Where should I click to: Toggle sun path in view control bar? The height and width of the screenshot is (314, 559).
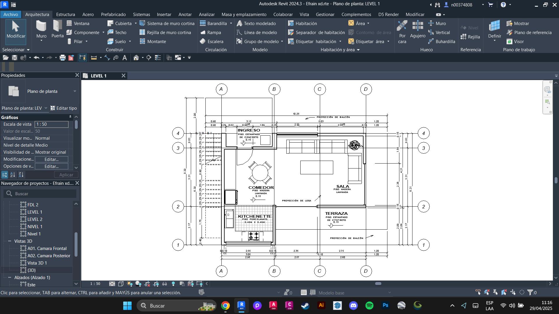tap(130, 284)
